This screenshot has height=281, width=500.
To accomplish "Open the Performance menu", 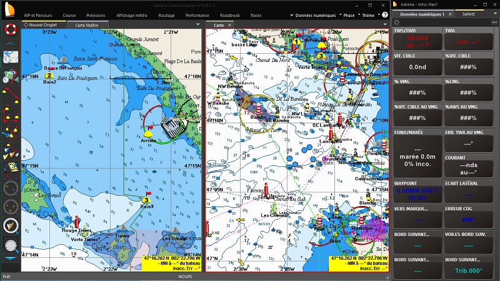I will pyautogui.click(x=197, y=15).
